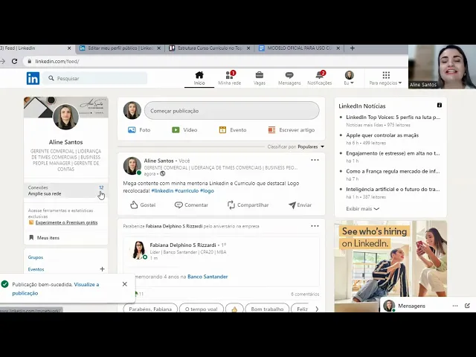The image size is (476, 357).
Task: Select the Bom trabalho quick reply
Action: 267,309
